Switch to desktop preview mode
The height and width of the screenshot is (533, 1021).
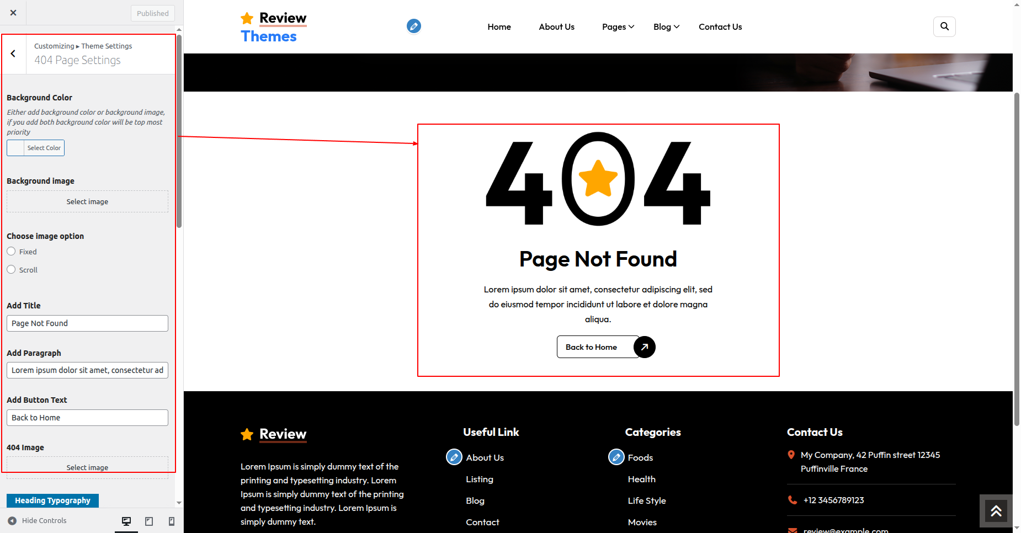click(126, 521)
